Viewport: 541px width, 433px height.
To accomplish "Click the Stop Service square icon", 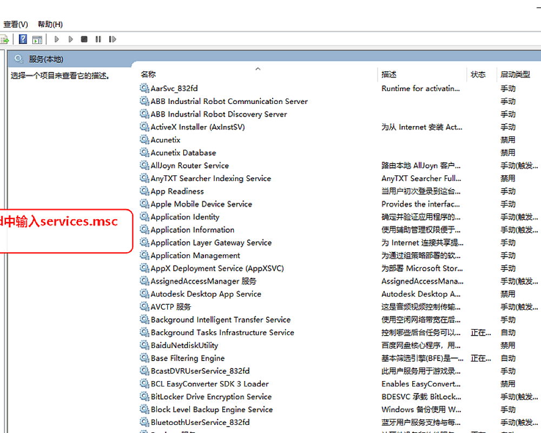I will (x=84, y=39).
